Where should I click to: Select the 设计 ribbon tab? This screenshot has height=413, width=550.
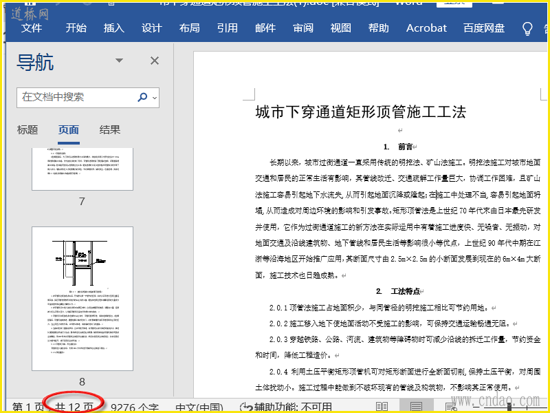pyautogui.click(x=152, y=28)
